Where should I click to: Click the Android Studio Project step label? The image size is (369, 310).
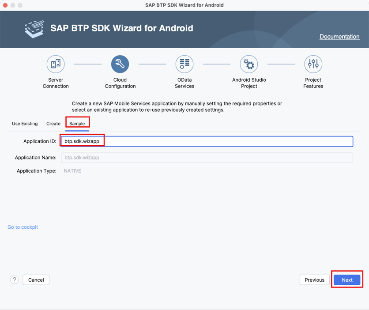[249, 83]
